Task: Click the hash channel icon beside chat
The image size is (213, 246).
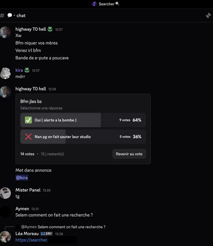Action: (x=2, y=16)
